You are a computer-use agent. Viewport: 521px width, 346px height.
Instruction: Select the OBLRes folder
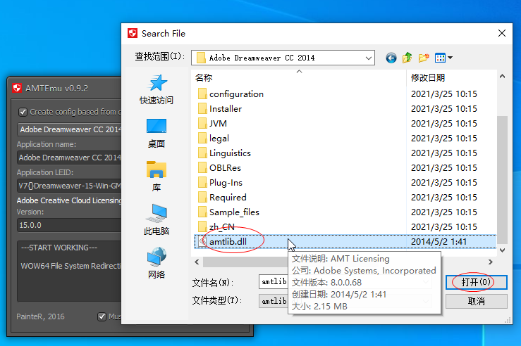pyautogui.click(x=219, y=167)
